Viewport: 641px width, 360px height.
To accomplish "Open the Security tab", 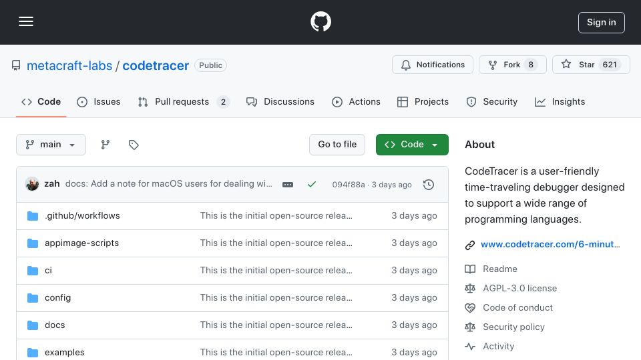I will (x=492, y=101).
